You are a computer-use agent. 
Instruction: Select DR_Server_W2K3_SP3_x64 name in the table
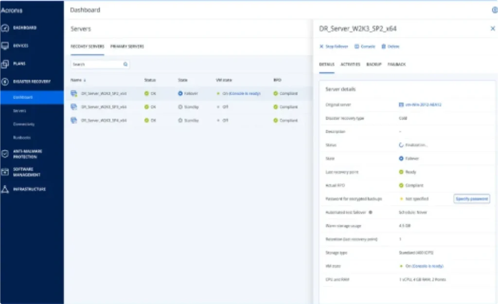point(104,107)
